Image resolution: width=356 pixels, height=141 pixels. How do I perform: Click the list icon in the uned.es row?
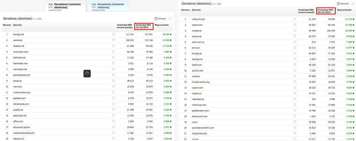pyautogui.click(x=295, y=76)
